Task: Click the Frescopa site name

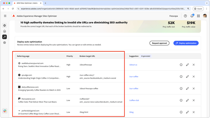Action: (174, 16)
